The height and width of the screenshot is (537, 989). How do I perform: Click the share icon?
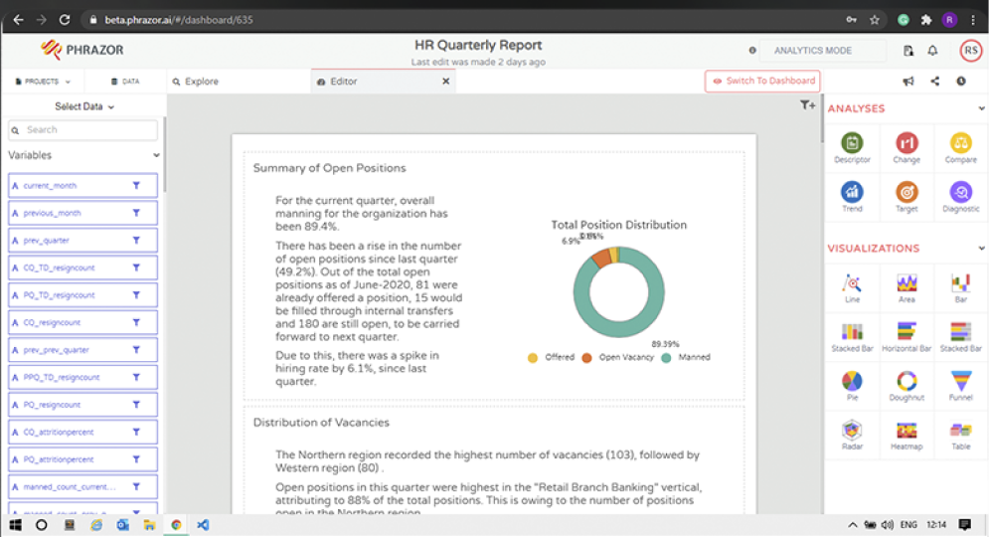tap(934, 82)
